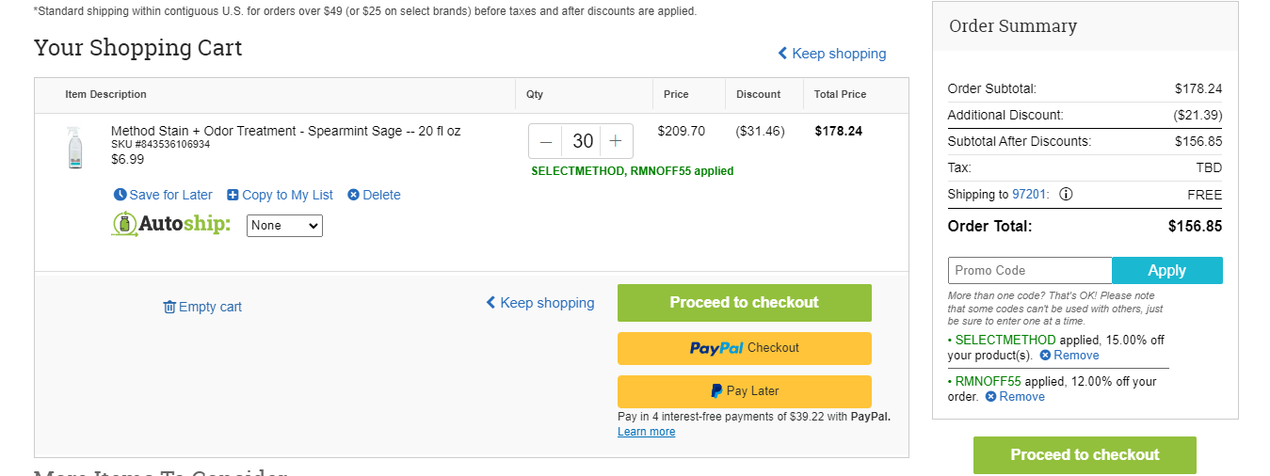1270x476 pixels.
Task: Open the Method Stain product thumbnail
Action: point(74,148)
